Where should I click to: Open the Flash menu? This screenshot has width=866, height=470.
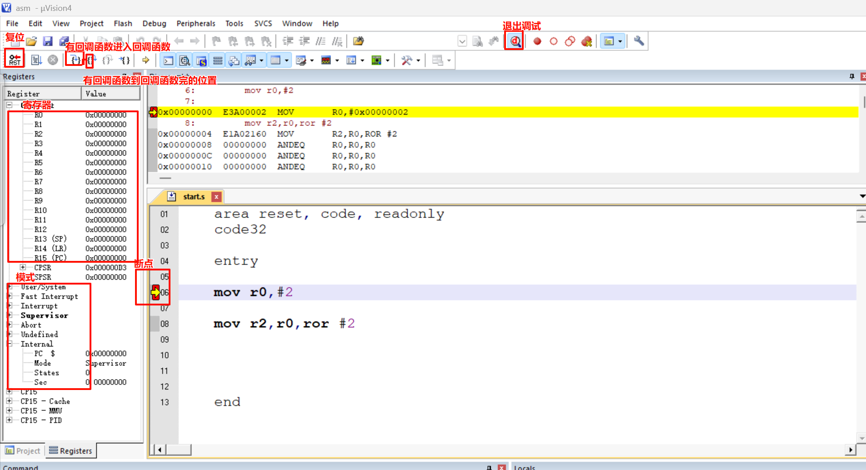[123, 24]
